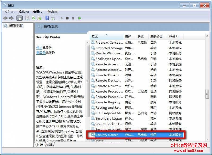Refresh the services list using the refresh icon
This screenshot has width=212, height=155.
pyautogui.click(x=33, y=18)
